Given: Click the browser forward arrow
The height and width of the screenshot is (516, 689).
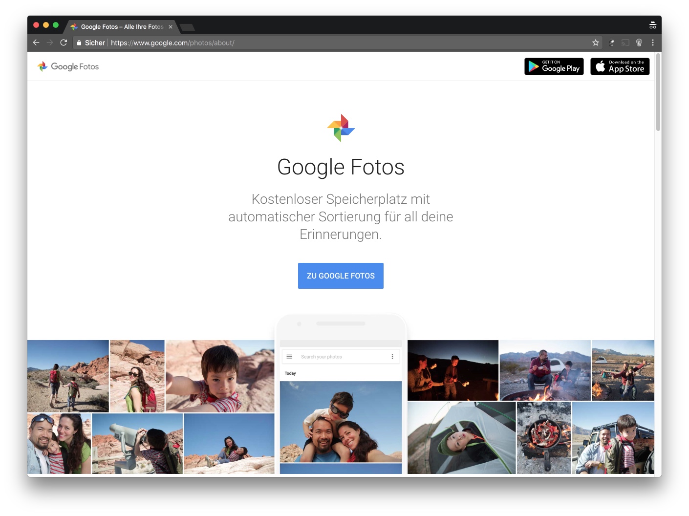Looking at the screenshot, I should pyautogui.click(x=50, y=43).
